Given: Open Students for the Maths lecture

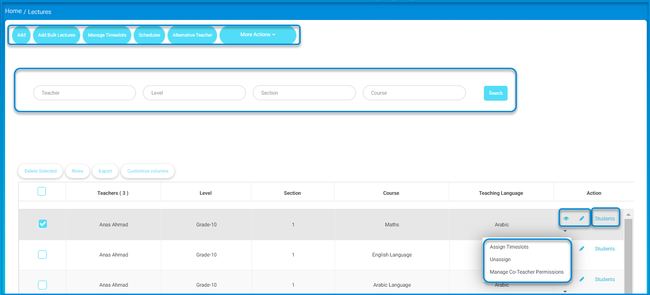Looking at the screenshot, I should click(605, 218).
